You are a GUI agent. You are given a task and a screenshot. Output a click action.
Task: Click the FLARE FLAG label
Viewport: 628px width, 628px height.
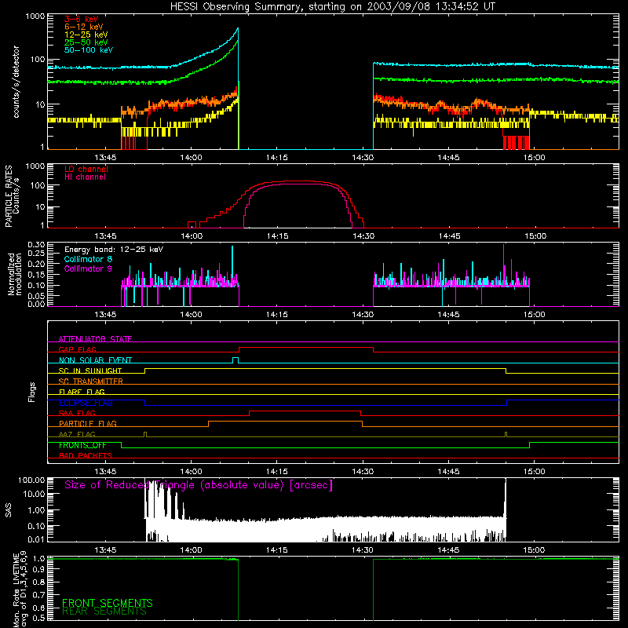coord(82,392)
